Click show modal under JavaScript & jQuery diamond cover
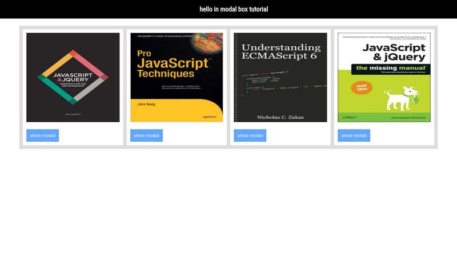Image resolution: width=457 pixels, height=257 pixels. (42, 135)
